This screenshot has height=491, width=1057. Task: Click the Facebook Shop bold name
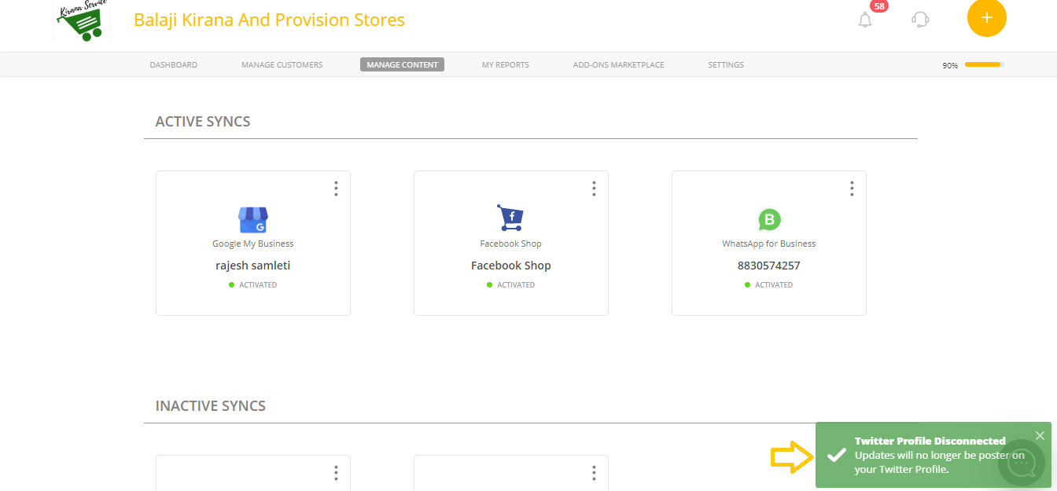[511, 266]
